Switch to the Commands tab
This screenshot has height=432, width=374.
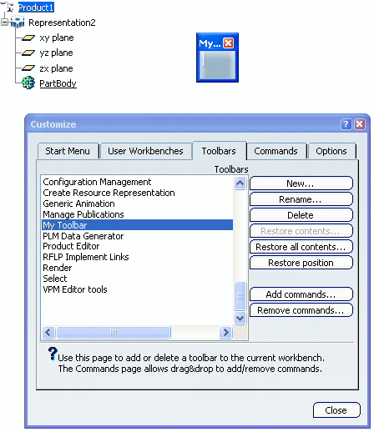(x=275, y=151)
